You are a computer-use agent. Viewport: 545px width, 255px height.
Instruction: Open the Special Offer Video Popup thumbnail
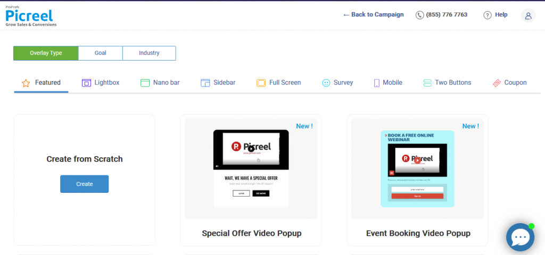tap(251, 169)
